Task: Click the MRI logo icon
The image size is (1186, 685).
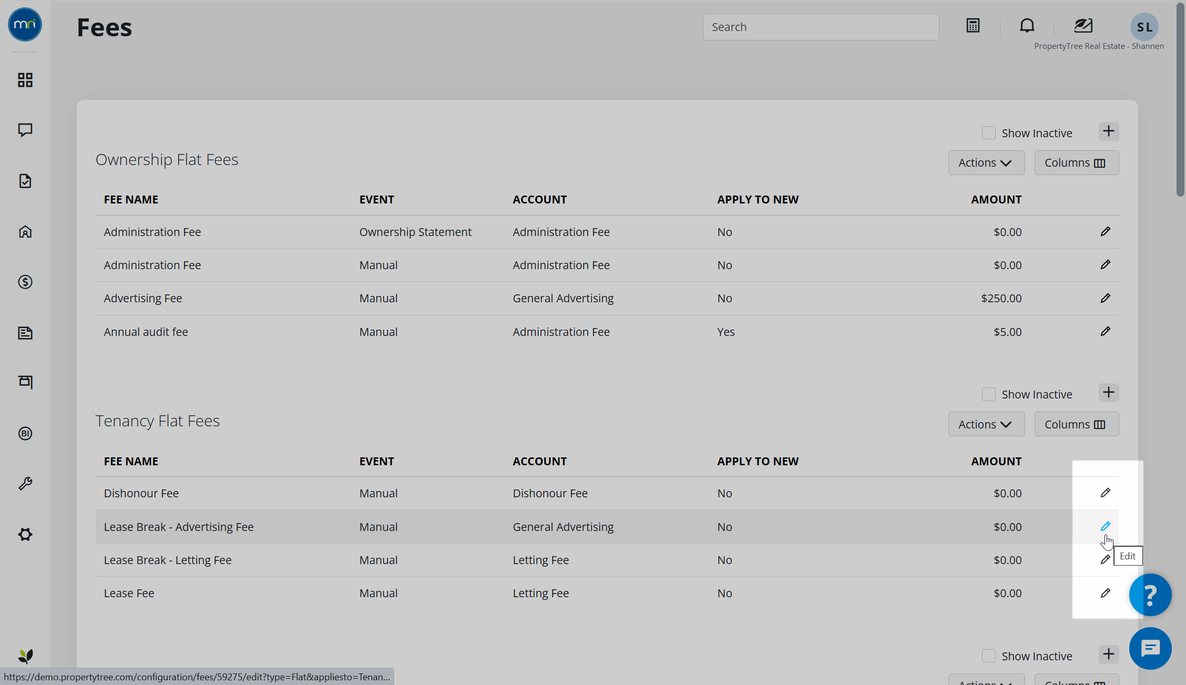Action: click(x=25, y=25)
